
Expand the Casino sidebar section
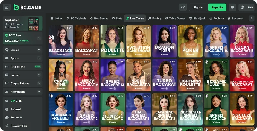(x=39, y=50)
